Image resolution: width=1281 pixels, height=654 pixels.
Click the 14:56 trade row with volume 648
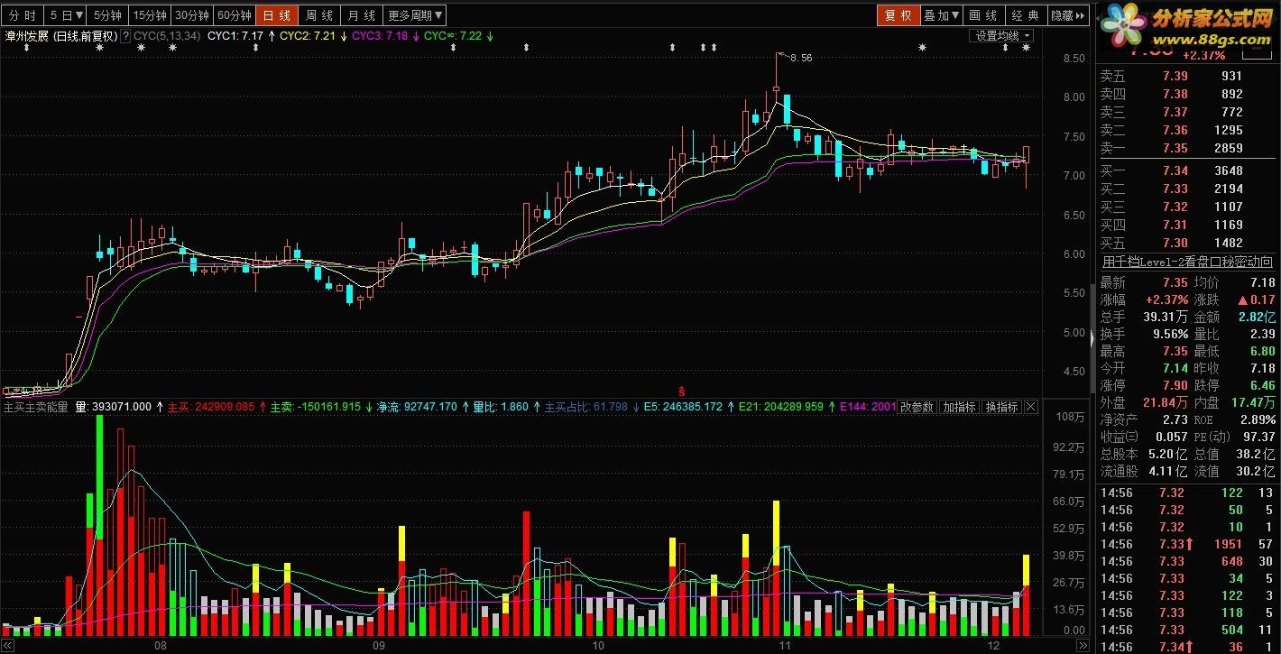[1187, 562]
